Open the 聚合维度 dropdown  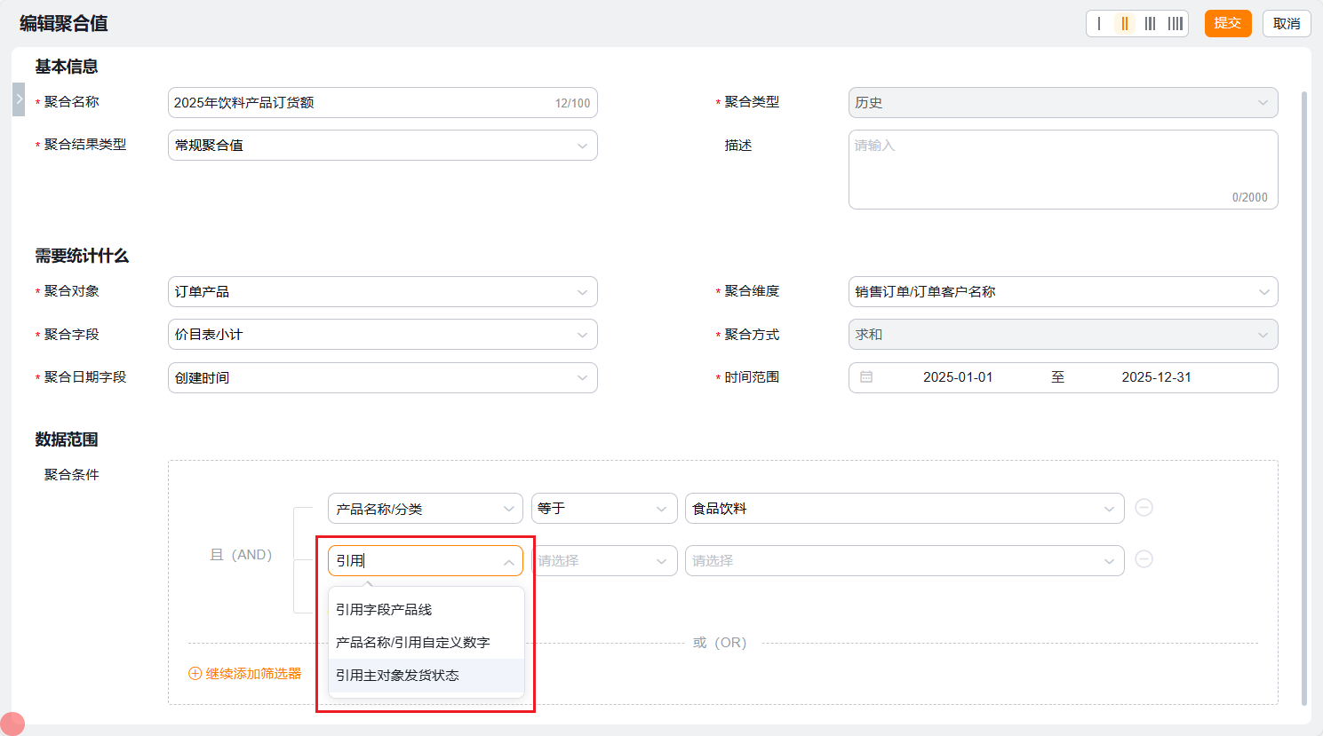pos(1063,292)
